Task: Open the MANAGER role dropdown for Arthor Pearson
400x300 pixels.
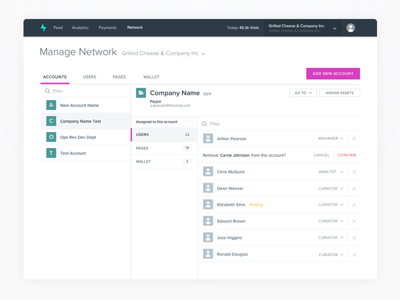Action: [x=329, y=138]
